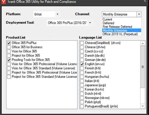Image resolution: width=149 pixels, height=115 pixels.
Task: Check Polish (pl-pl) language
Action: [82, 102]
